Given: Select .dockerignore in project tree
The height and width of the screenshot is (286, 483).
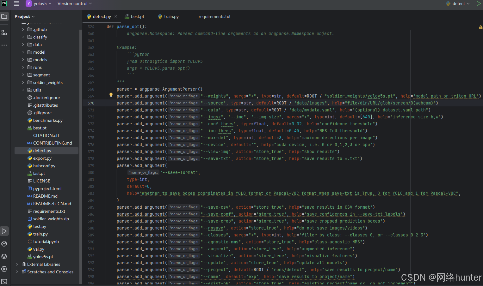Looking at the screenshot, I should pyautogui.click(x=43, y=98).
